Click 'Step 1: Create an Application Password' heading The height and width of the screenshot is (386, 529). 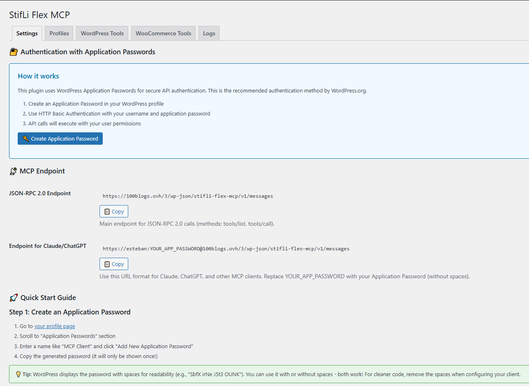(x=70, y=312)
